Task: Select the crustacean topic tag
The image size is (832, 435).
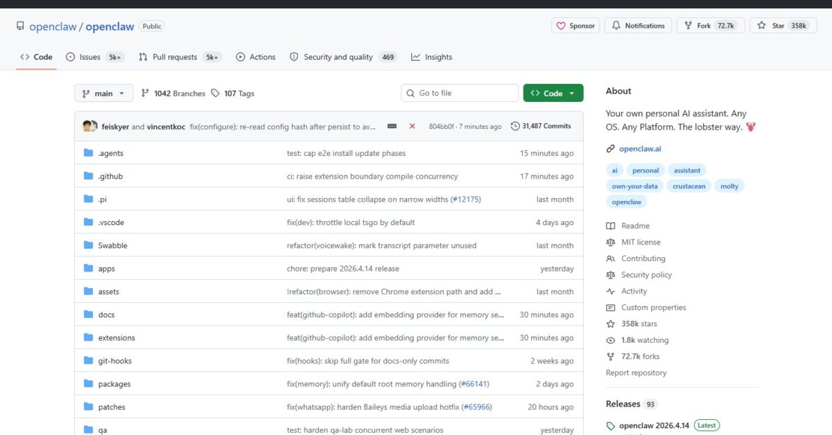Action: pos(690,186)
